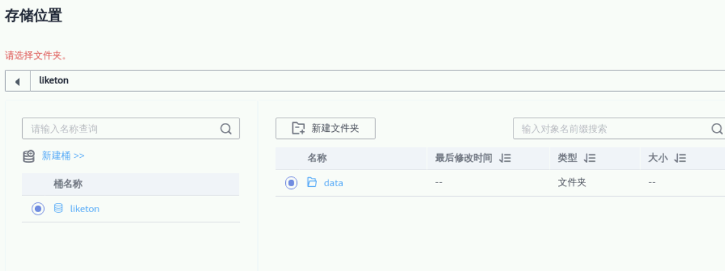This screenshot has height=271, width=725.
Task: Sort by 最后修改时间 sort icon
Action: click(x=505, y=158)
